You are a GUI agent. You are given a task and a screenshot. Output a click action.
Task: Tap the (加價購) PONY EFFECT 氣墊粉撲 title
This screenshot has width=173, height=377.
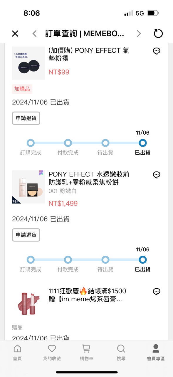tap(89, 54)
